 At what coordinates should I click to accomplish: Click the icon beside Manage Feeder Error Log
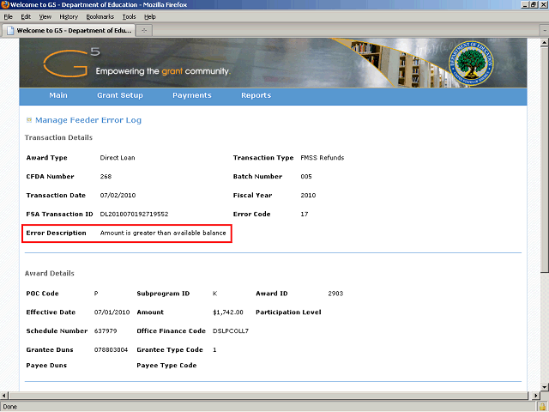click(x=29, y=121)
